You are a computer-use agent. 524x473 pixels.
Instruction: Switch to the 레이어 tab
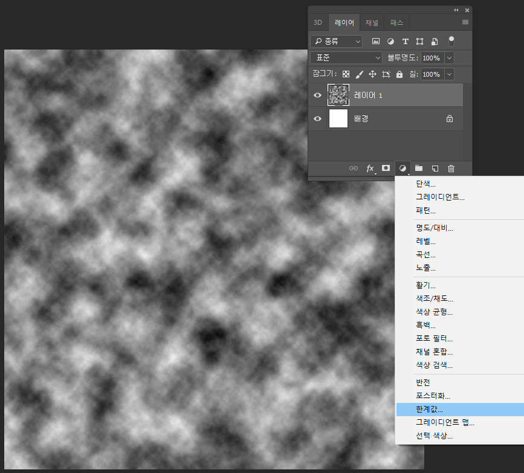point(344,22)
